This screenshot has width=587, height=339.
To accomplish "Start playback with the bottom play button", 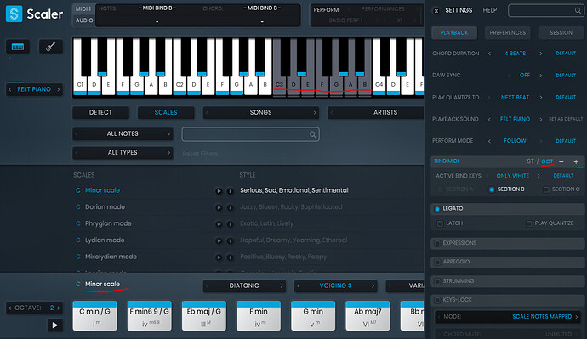I will tap(54, 325).
